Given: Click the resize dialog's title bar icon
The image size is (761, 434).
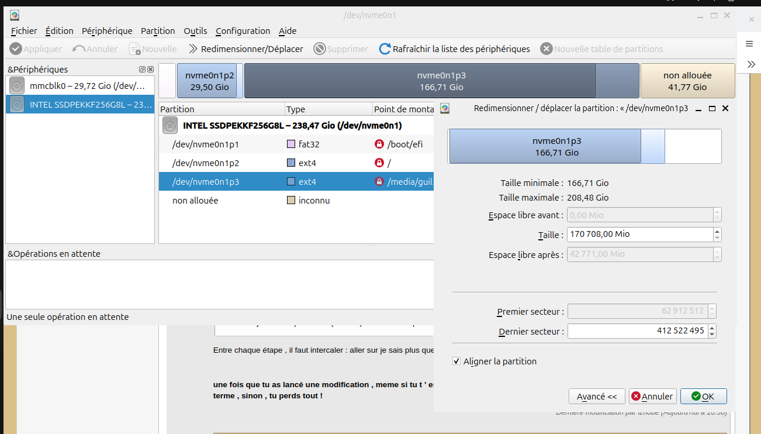Looking at the screenshot, I should pos(445,108).
